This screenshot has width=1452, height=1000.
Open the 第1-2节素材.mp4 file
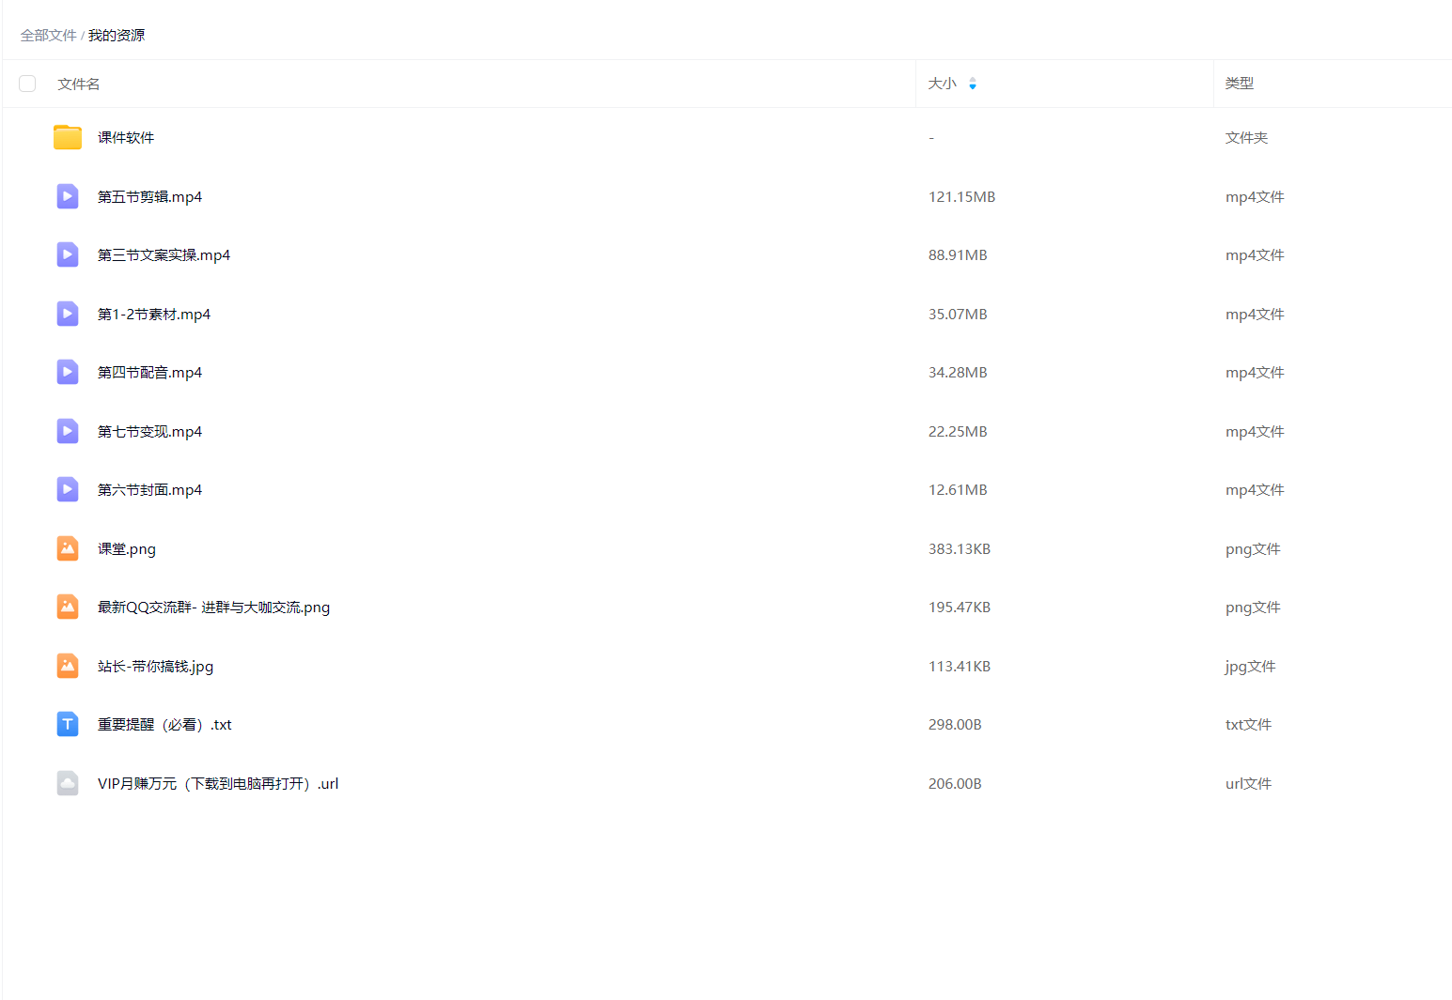tap(154, 315)
